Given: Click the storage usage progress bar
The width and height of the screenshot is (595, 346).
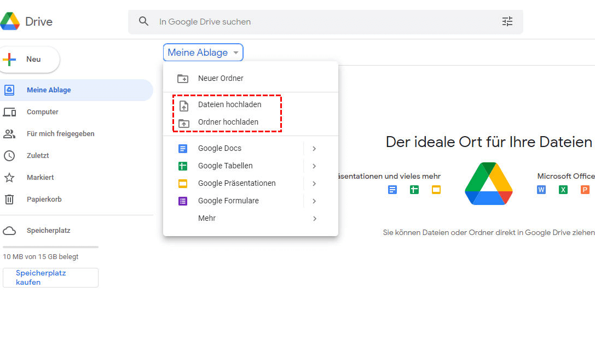Looking at the screenshot, I should click(x=50, y=247).
